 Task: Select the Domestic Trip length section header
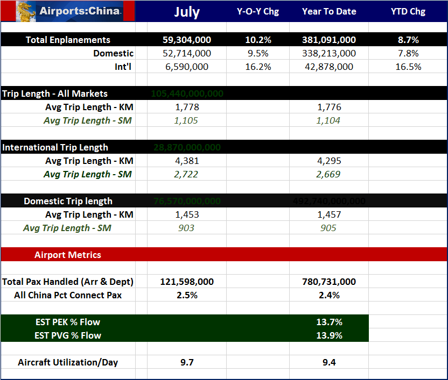[68, 201]
